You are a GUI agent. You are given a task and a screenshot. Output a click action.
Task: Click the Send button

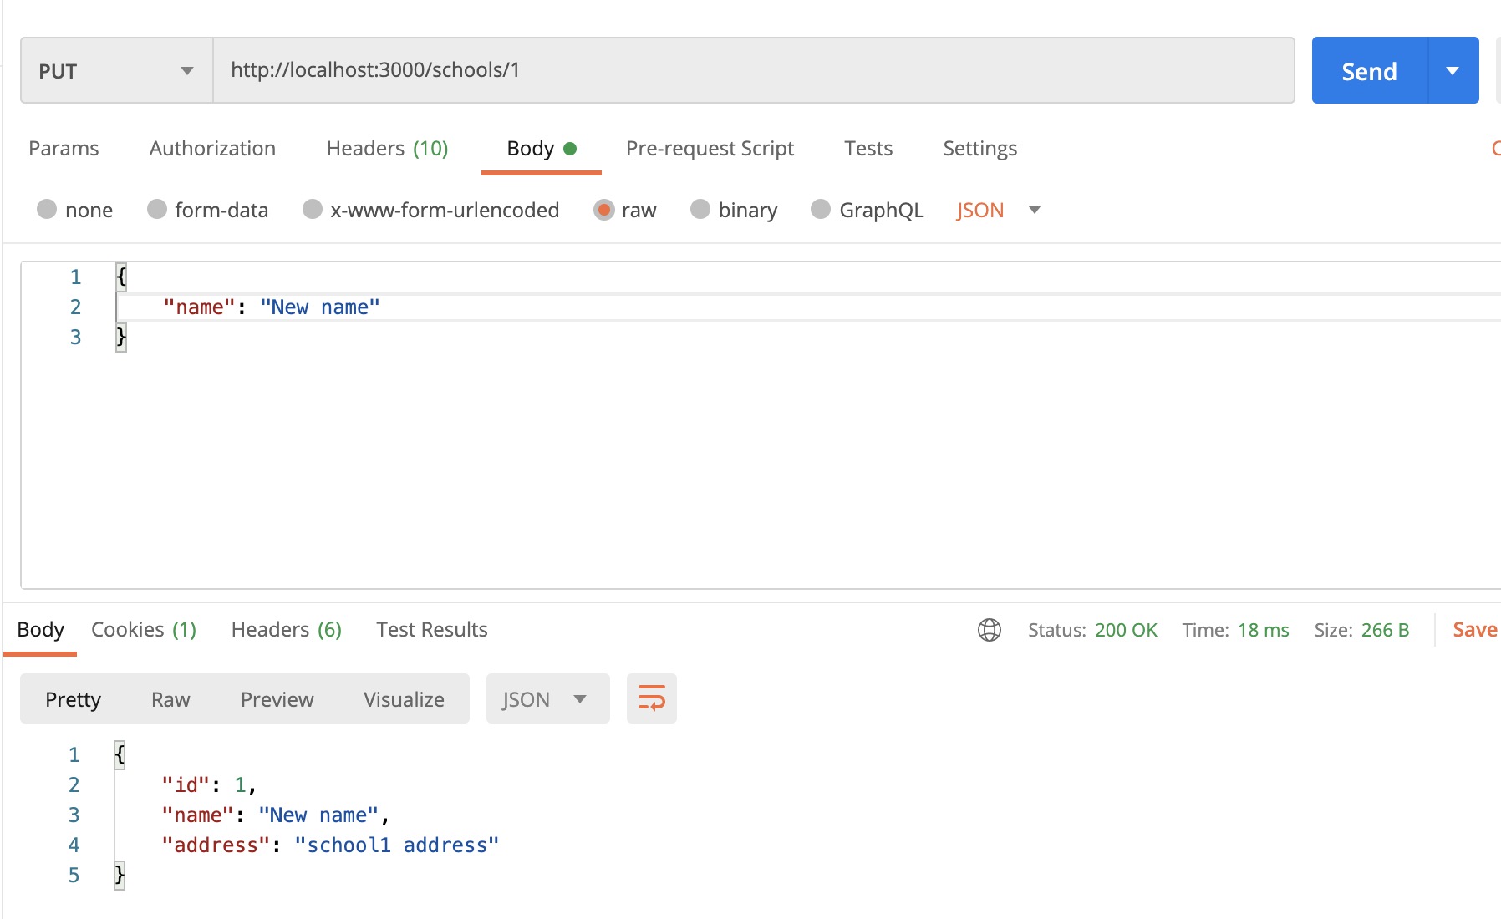click(x=1370, y=70)
